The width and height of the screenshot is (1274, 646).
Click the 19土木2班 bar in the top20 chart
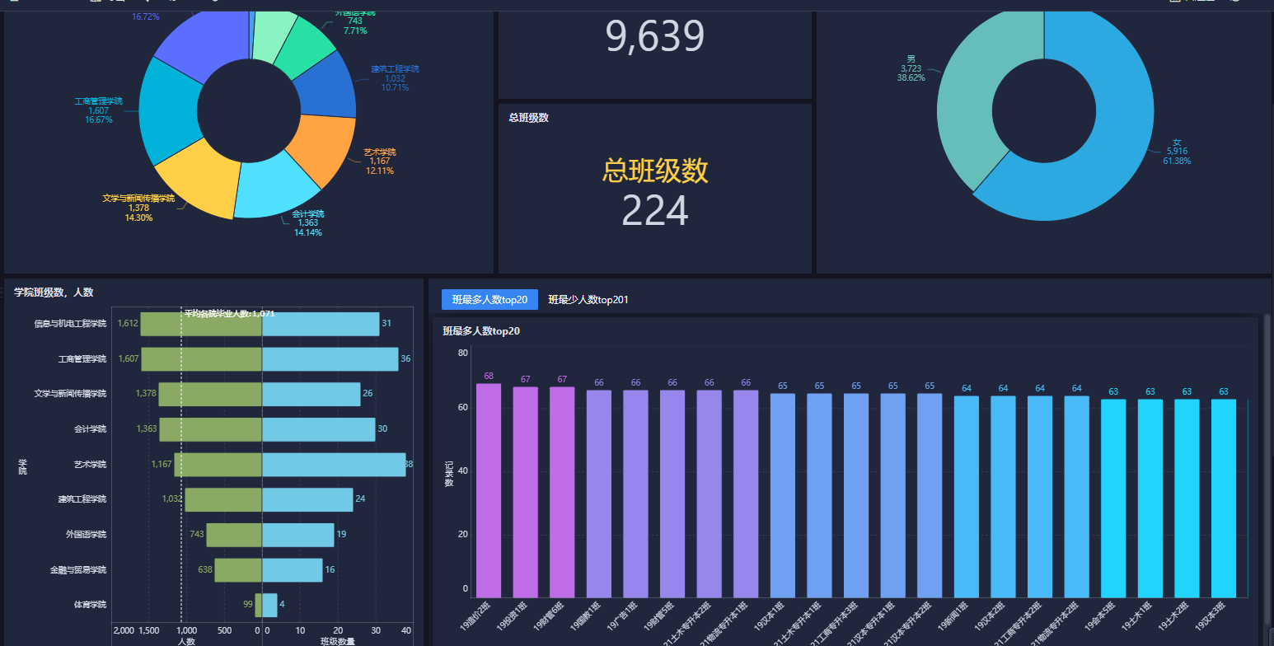pyautogui.click(x=1187, y=499)
